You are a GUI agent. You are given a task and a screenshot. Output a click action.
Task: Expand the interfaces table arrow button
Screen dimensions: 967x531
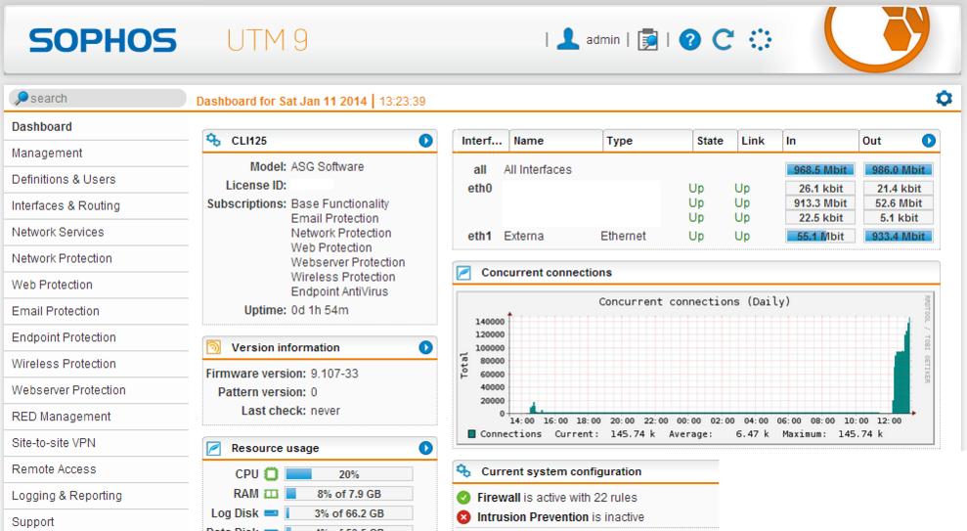[x=929, y=141]
